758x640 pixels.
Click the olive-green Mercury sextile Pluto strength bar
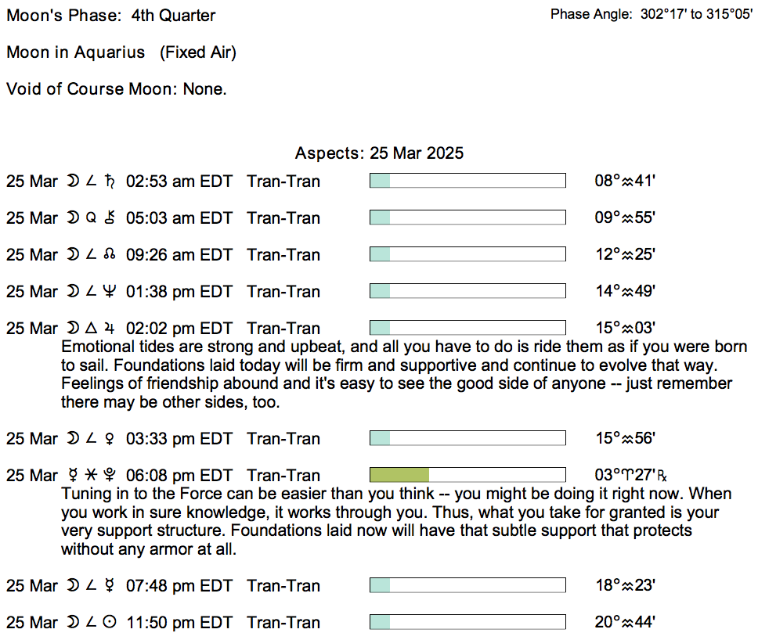coord(399,475)
